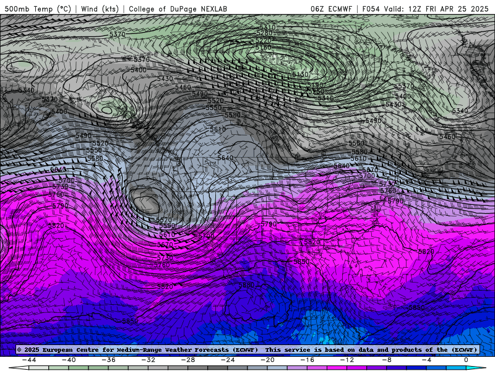Click the -20 color scale label
495x371 pixels.
click(x=268, y=360)
